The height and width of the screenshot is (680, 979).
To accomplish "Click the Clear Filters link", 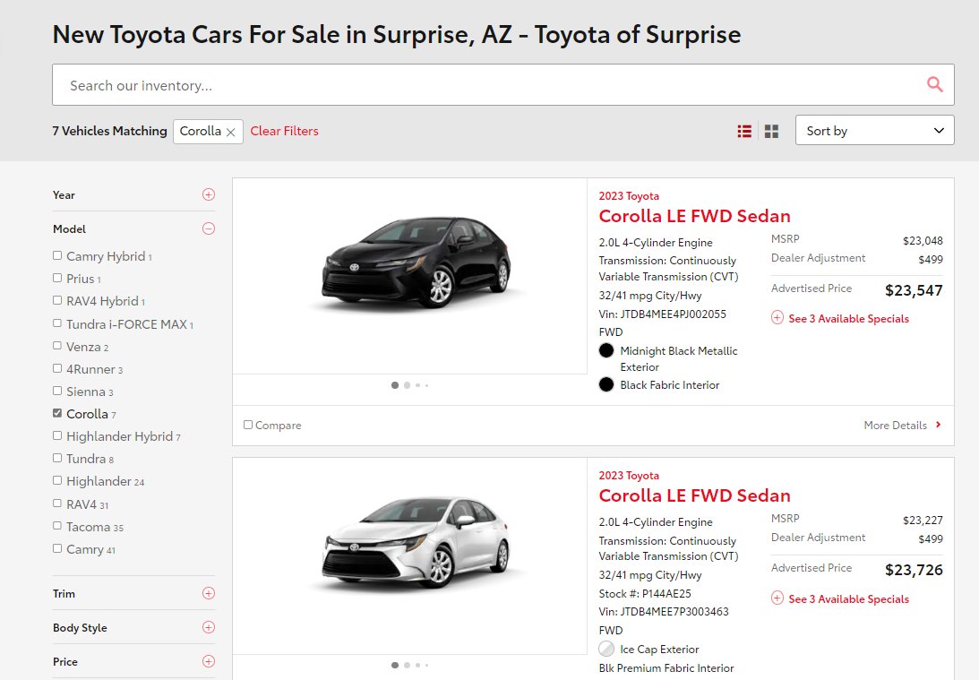I will 284,131.
